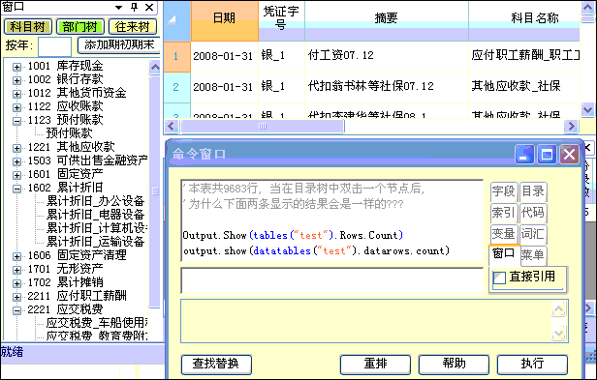The width and height of the screenshot is (597, 380).
Task: Select 应交税费_车船使用税 tree item
Action: (97, 323)
